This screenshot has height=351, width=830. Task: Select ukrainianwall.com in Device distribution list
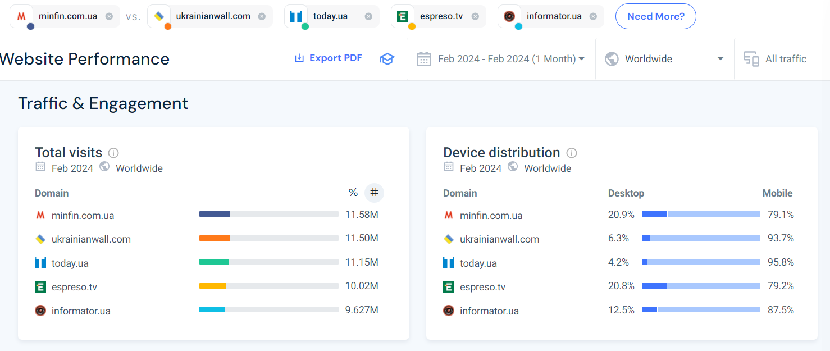pos(499,239)
